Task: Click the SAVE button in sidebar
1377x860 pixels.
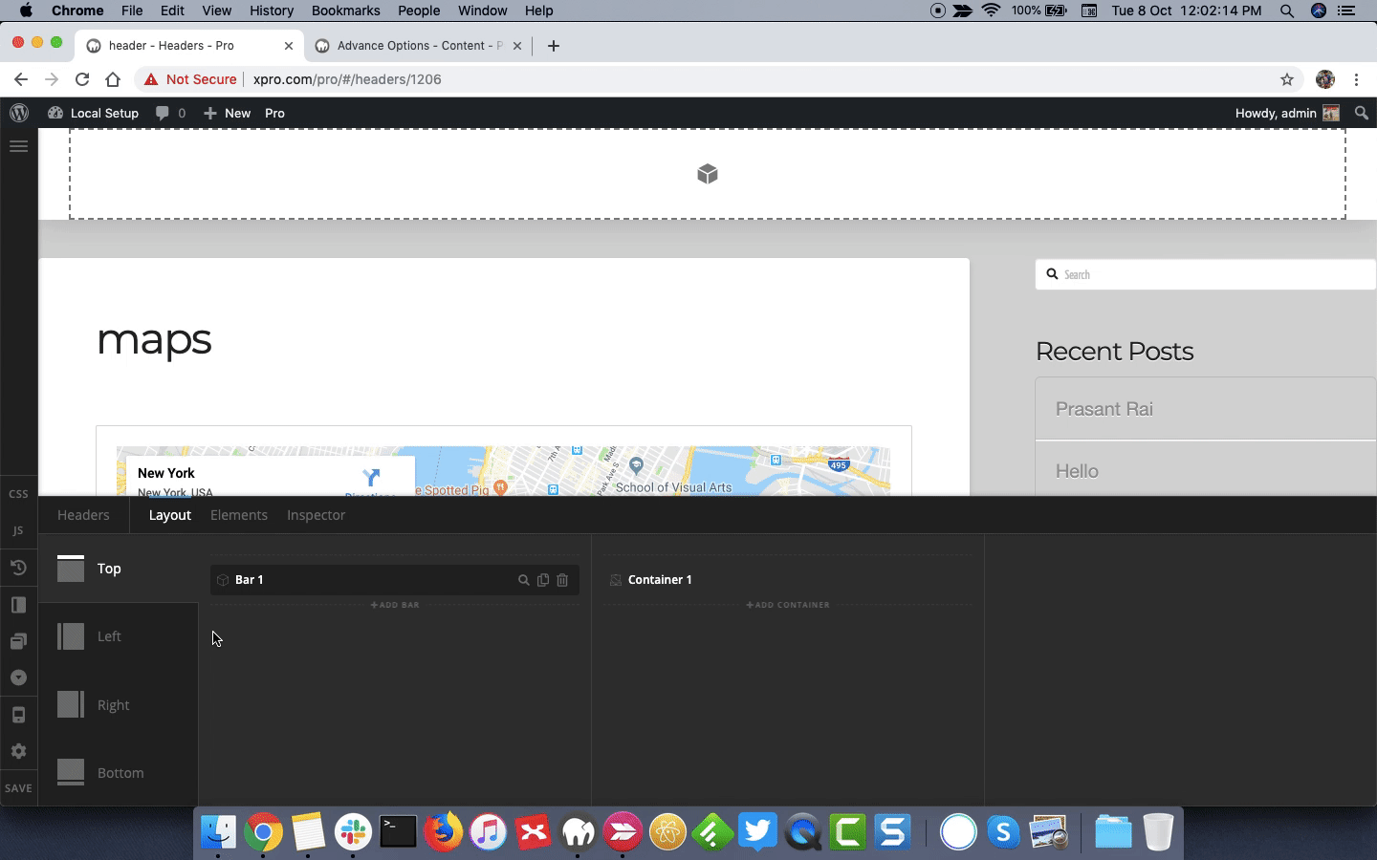Action: [x=18, y=788]
